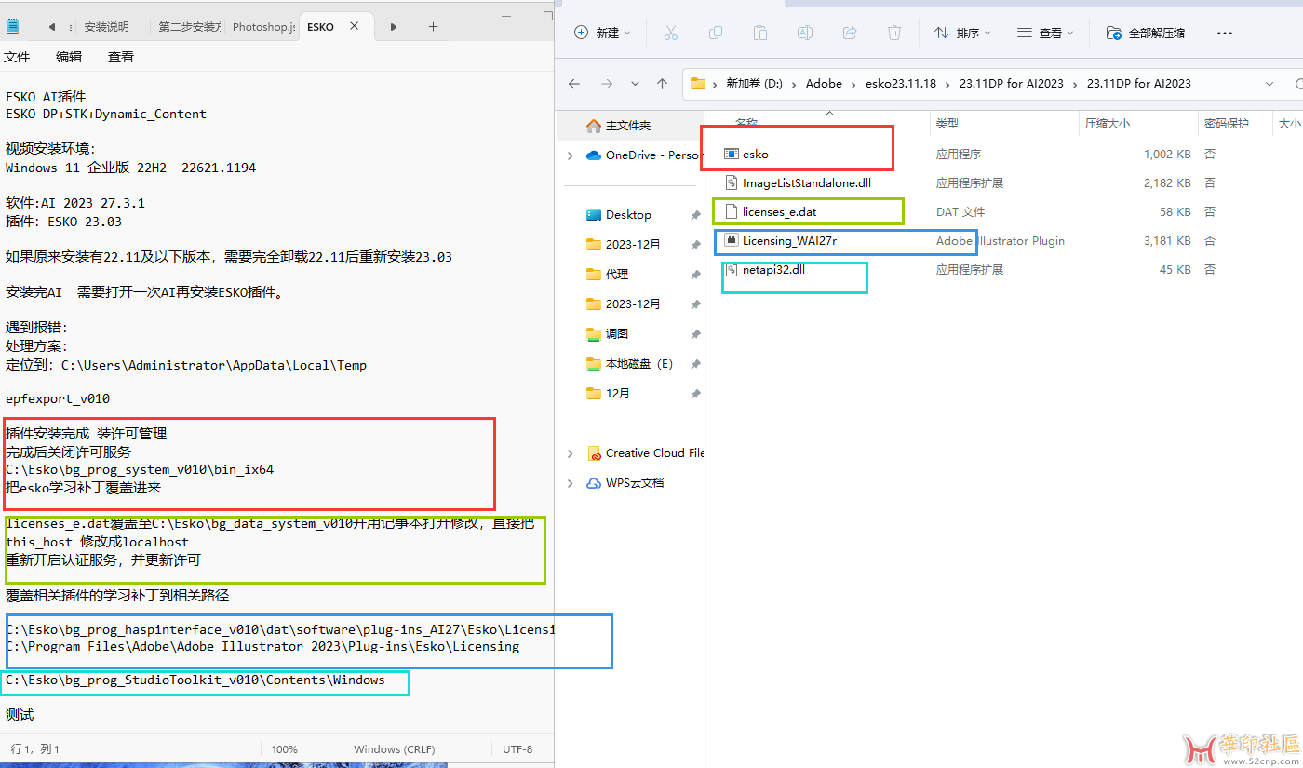1303x768 pixels.
Task: Click the Windows (CRLF) status bar entry
Action: pos(394,749)
